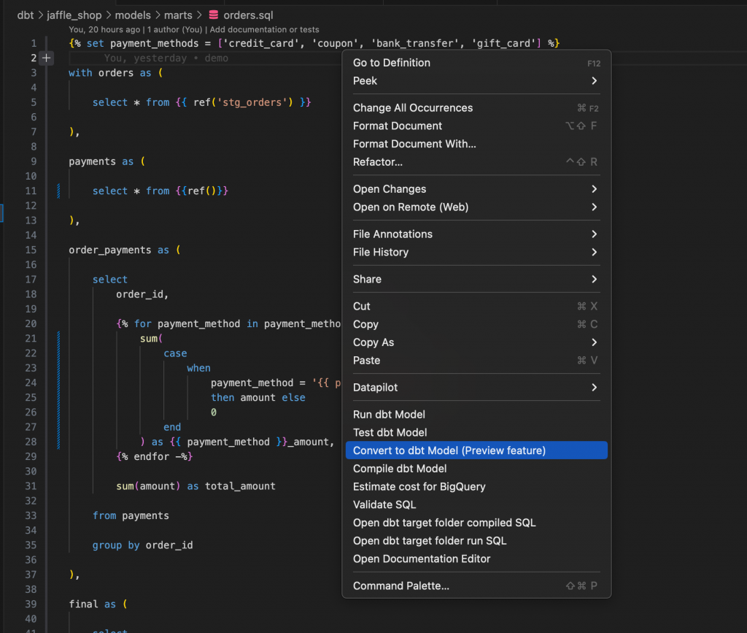Click line number 11 in the gutter
The image size is (747, 633).
[31, 191]
